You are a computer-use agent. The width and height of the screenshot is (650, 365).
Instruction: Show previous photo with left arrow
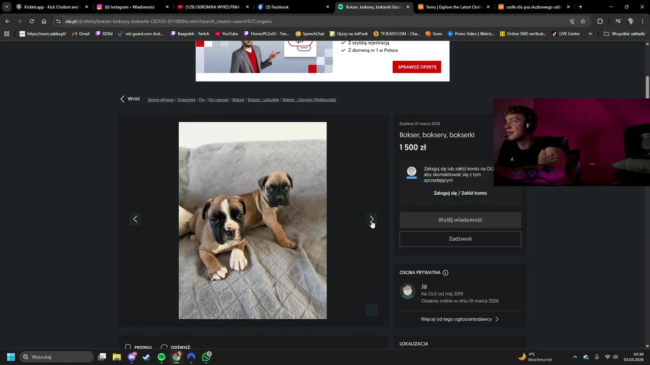135,219
